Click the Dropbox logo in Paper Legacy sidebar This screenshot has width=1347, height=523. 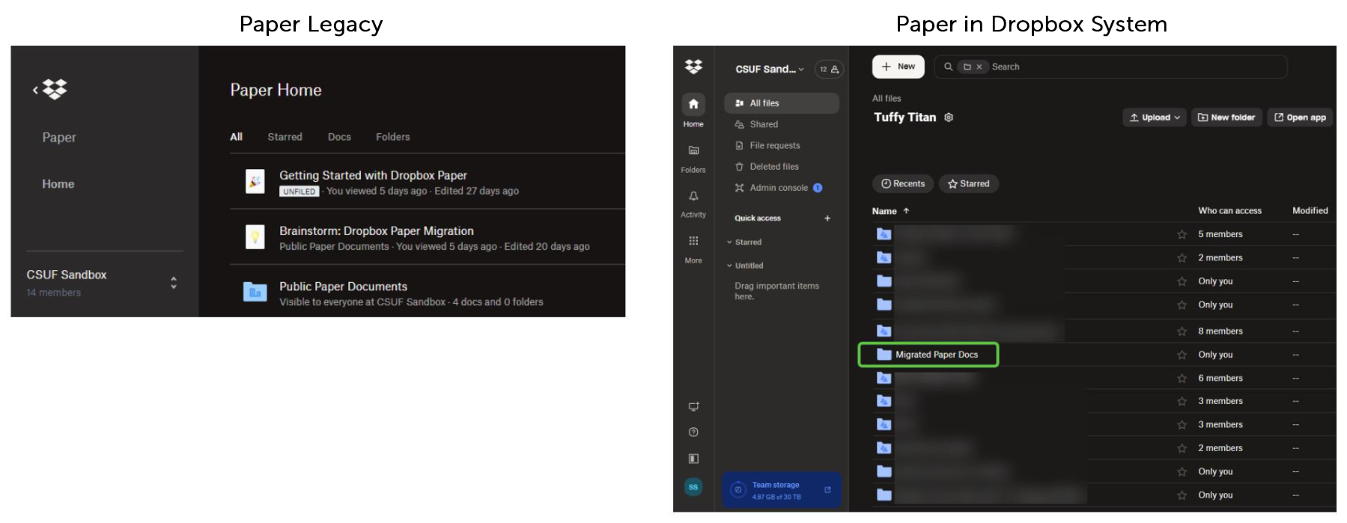click(x=55, y=90)
